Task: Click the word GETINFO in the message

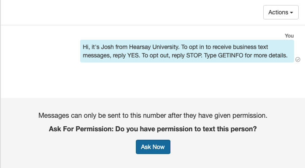Action: pyautogui.click(x=230, y=55)
